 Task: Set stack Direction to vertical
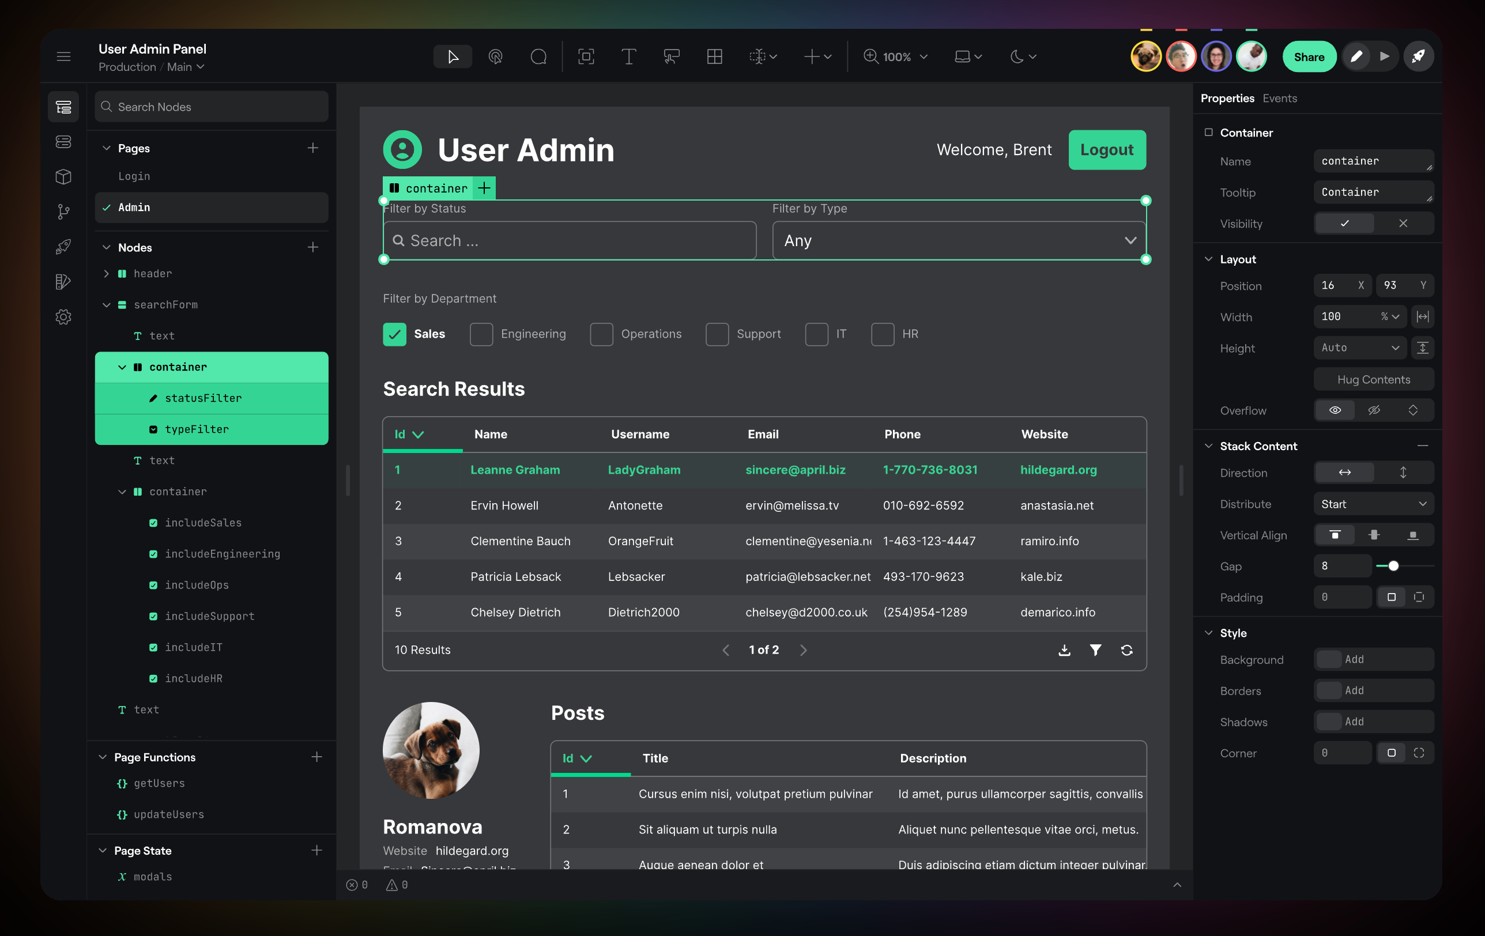(x=1403, y=472)
